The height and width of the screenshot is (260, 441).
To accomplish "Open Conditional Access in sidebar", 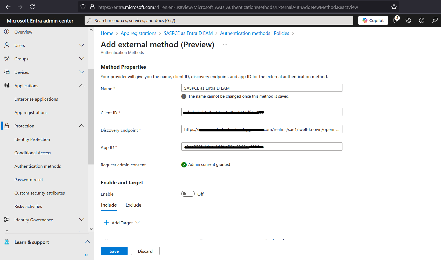I will pos(32,153).
